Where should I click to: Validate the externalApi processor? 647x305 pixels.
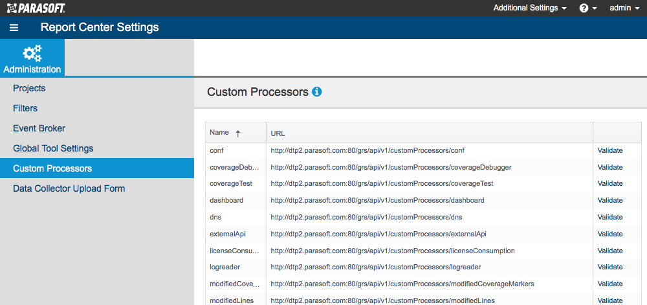tap(610, 234)
